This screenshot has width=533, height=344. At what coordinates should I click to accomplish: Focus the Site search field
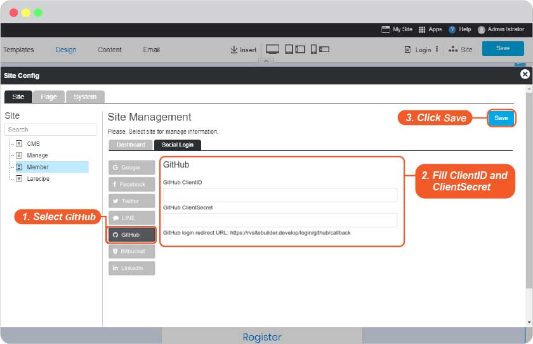tap(51, 129)
